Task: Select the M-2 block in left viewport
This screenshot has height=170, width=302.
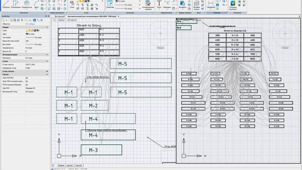Action: (94, 105)
